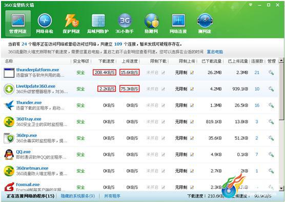Click 208.4KB/S download speed value
The image size is (285, 202).
105,72
